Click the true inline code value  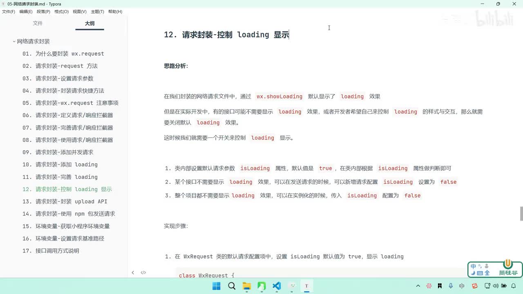[326, 168]
